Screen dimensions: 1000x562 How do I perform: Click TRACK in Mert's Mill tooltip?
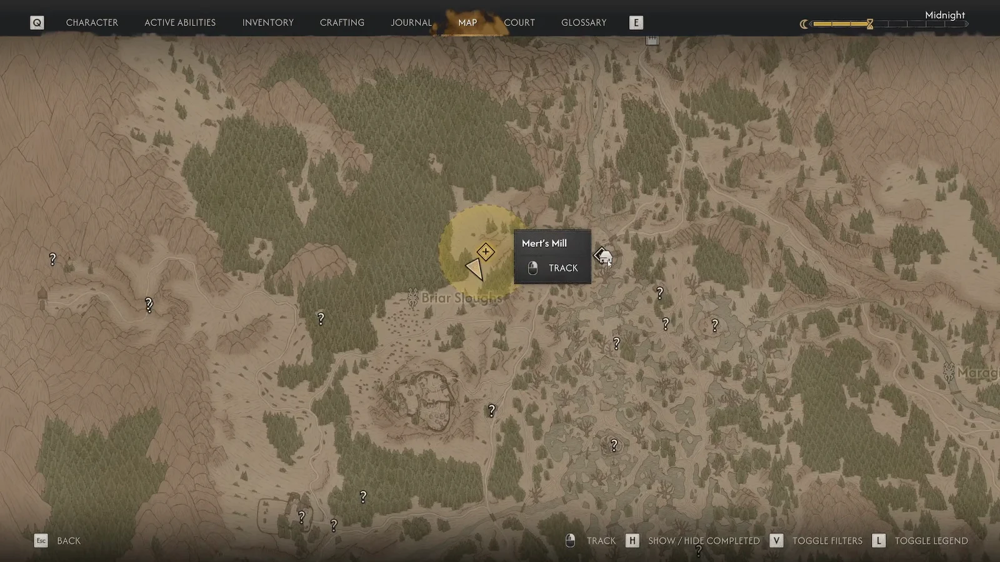[x=563, y=268]
